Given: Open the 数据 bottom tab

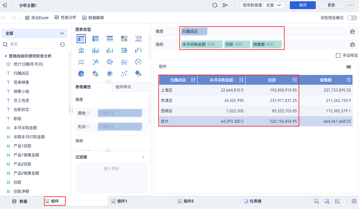Looking at the screenshot, I should coord(20,201).
